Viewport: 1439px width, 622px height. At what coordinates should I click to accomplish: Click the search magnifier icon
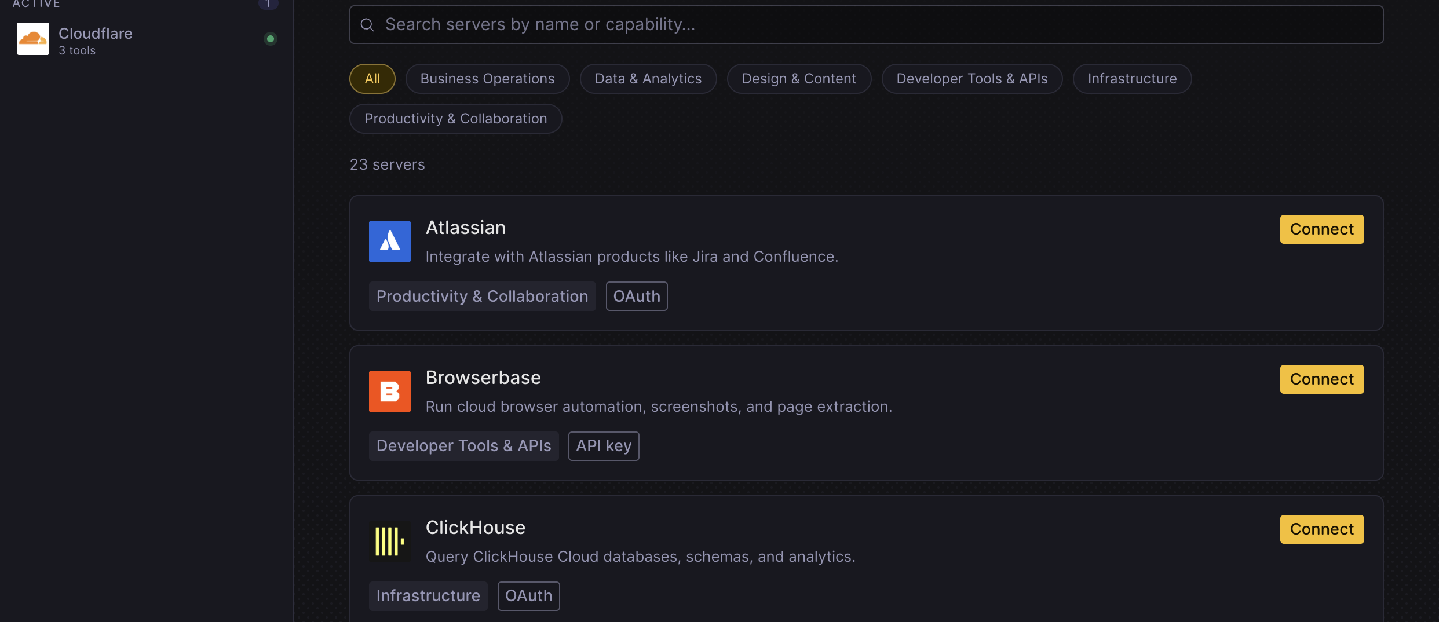pyautogui.click(x=367, y=24)
